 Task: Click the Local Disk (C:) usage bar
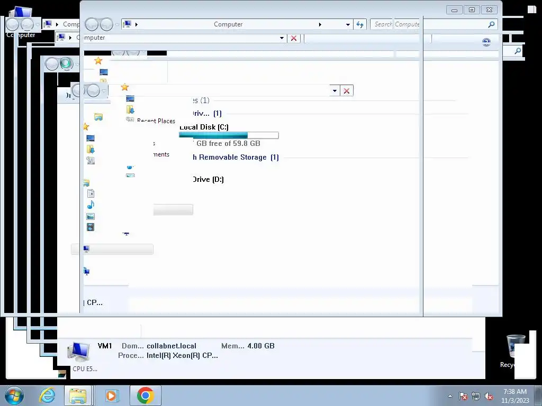[229, 135]
